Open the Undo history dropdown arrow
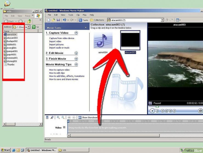 [68, 20]
